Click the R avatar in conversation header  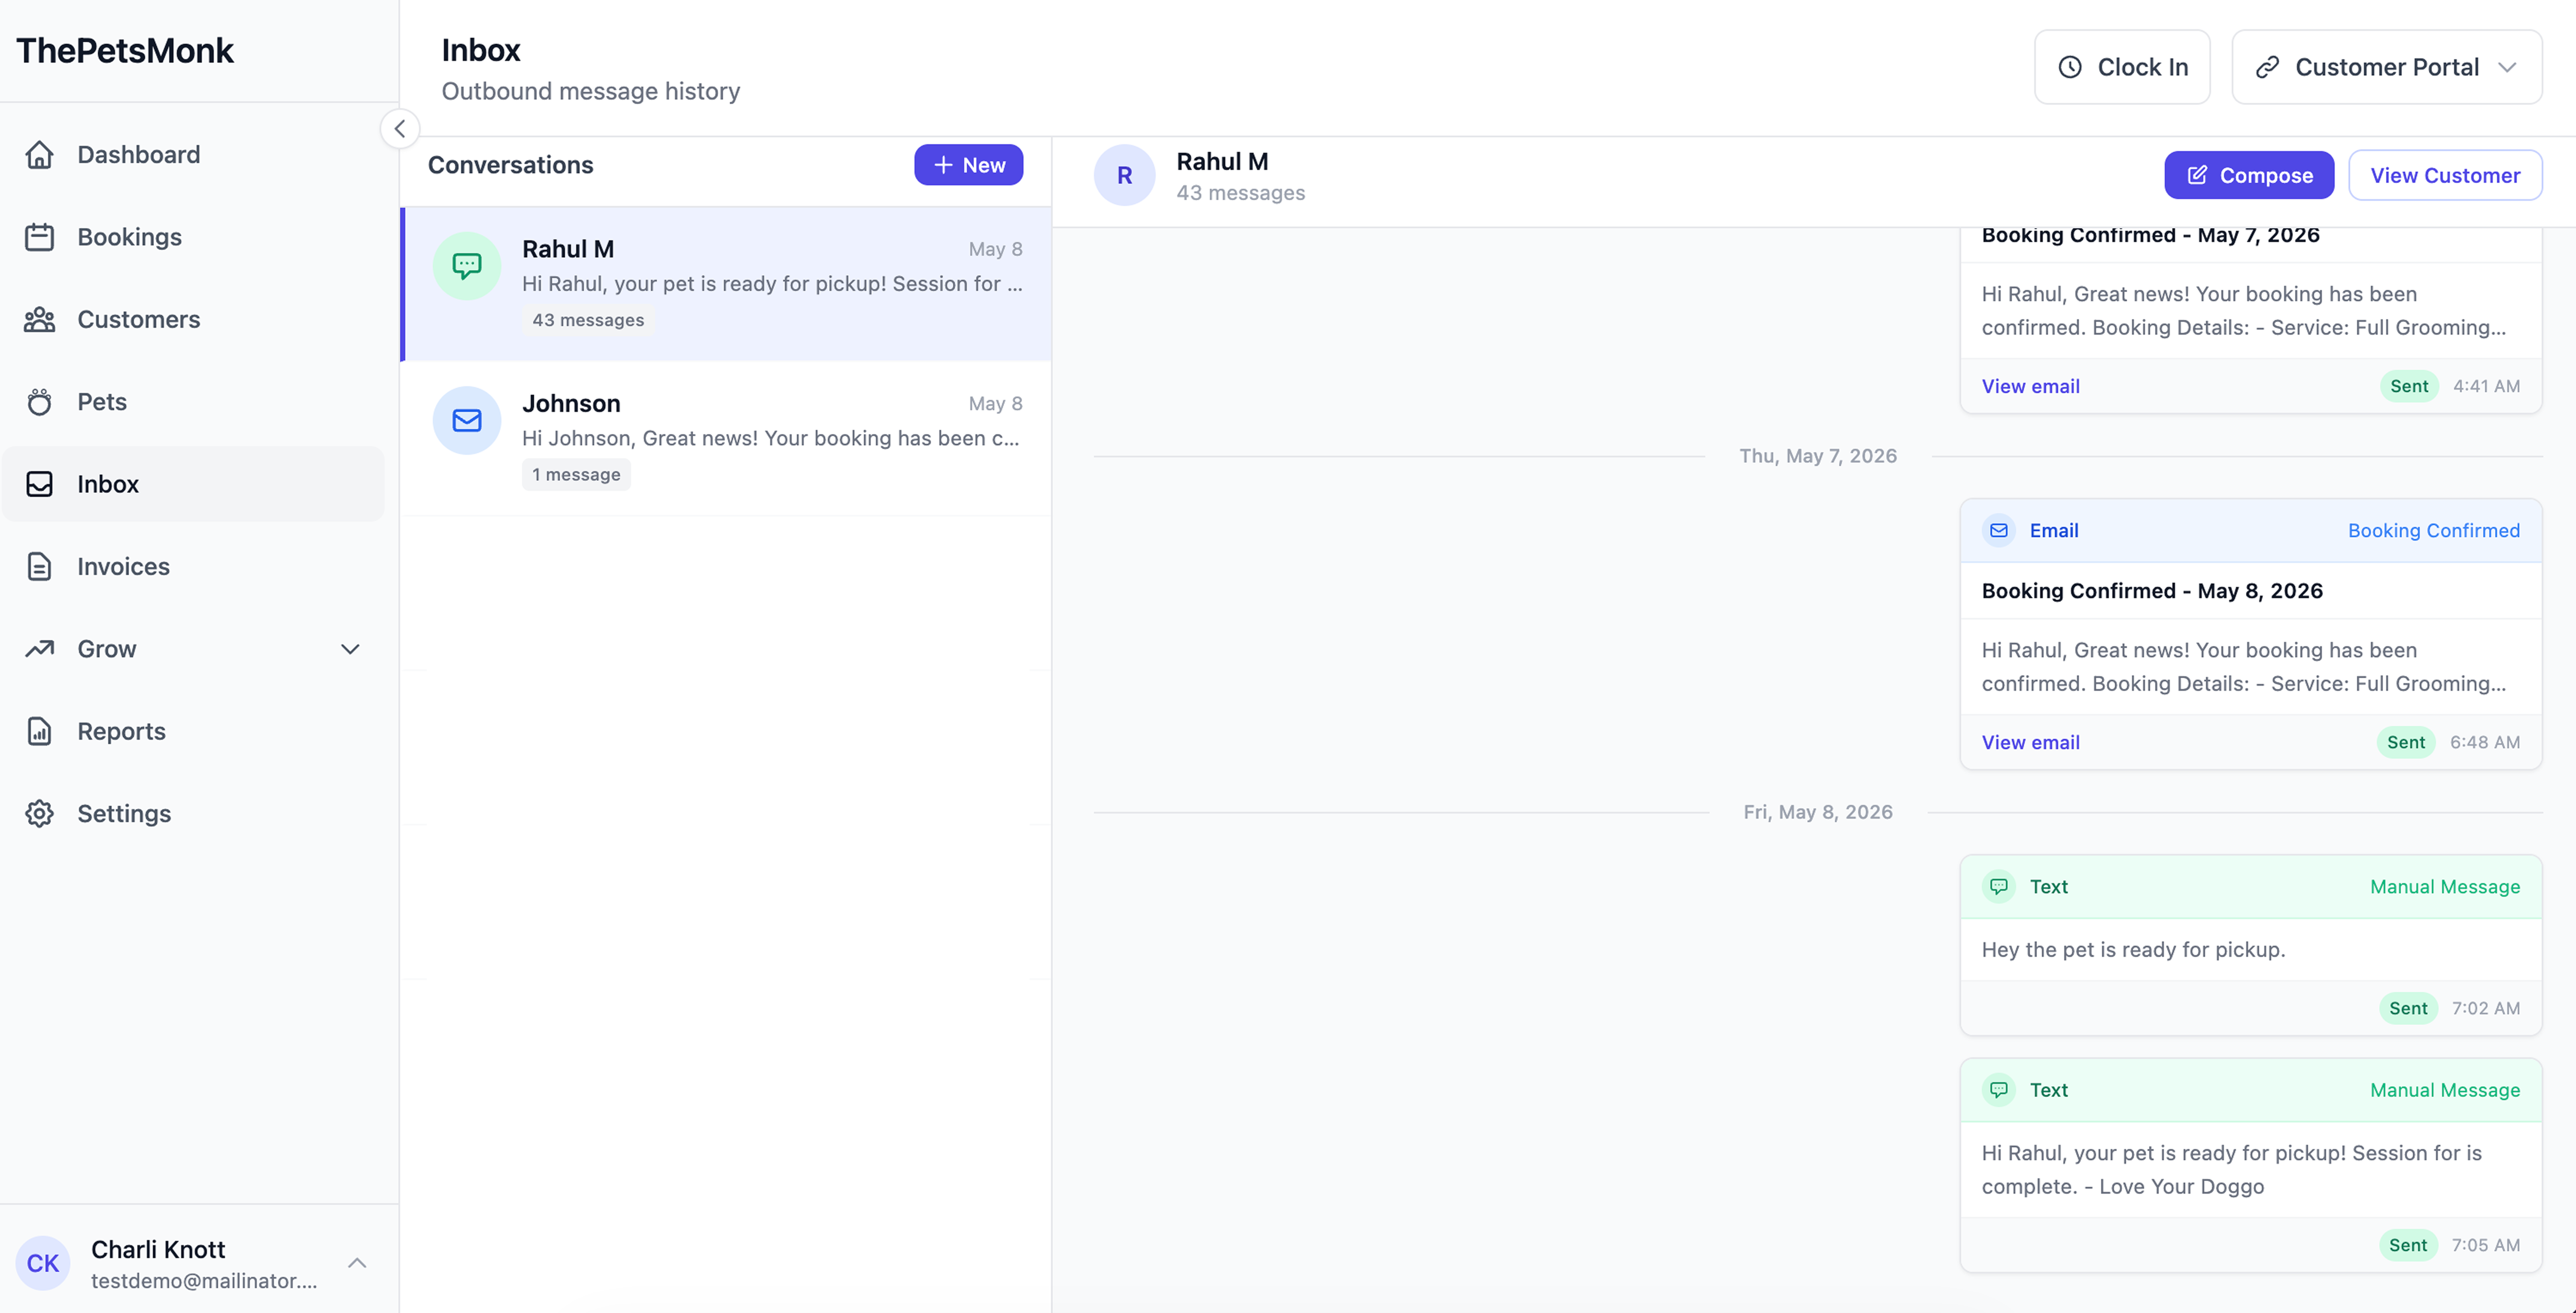(1124, 175)
